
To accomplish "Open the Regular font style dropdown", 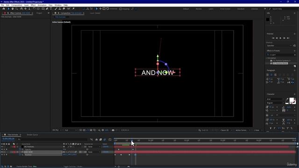I will point(275,103).
